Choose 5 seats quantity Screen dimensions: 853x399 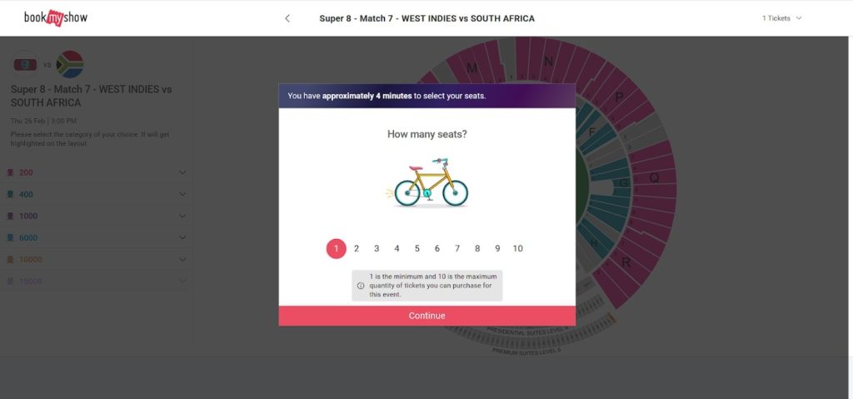point(417,248)
